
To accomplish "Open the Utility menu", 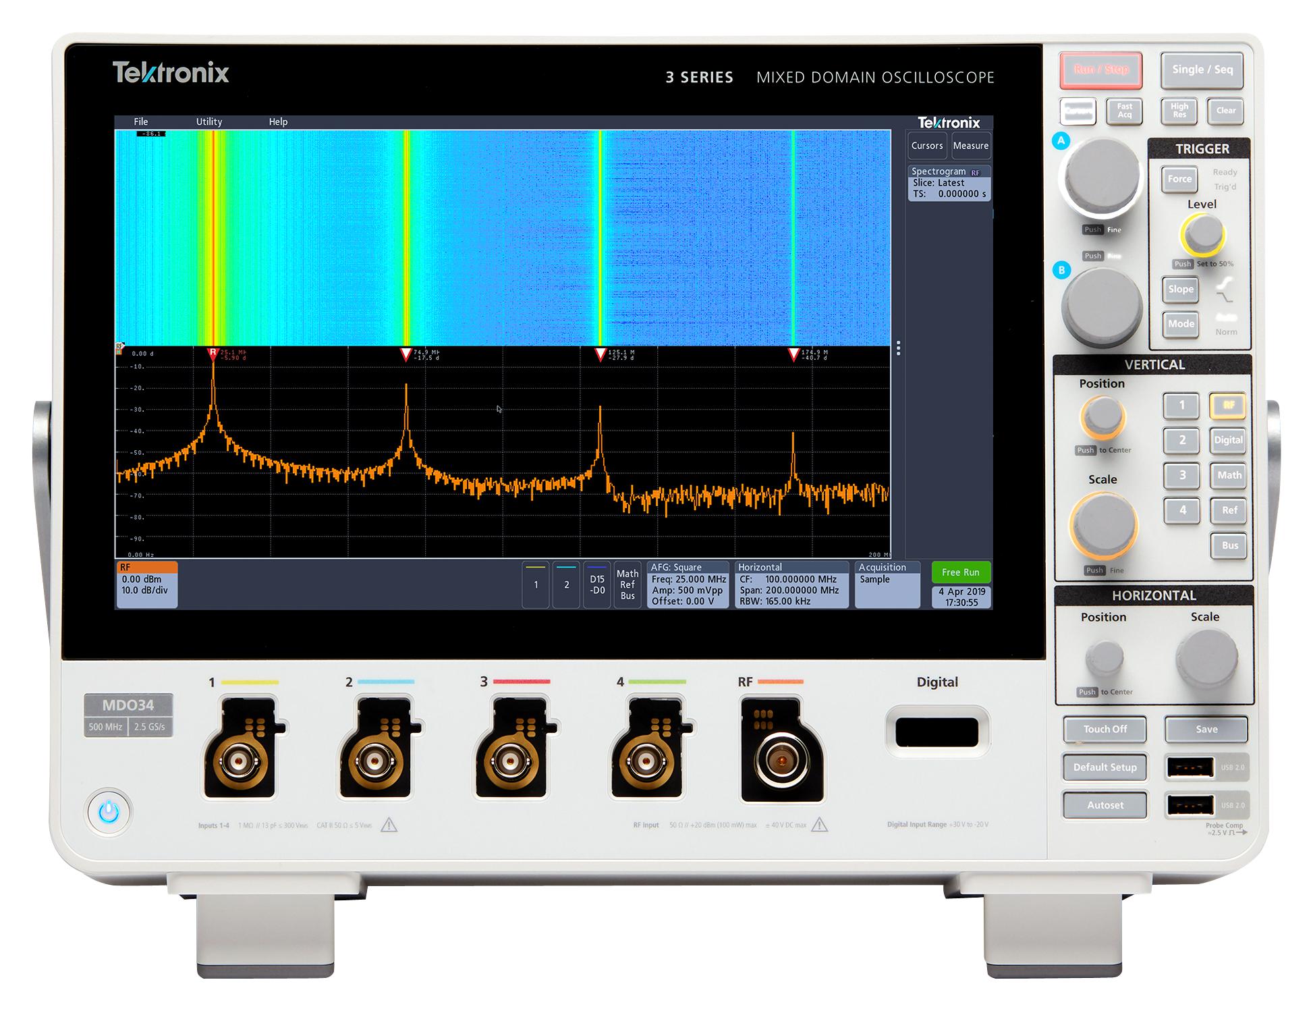I will pyautogui.click(x=209, y=121).
